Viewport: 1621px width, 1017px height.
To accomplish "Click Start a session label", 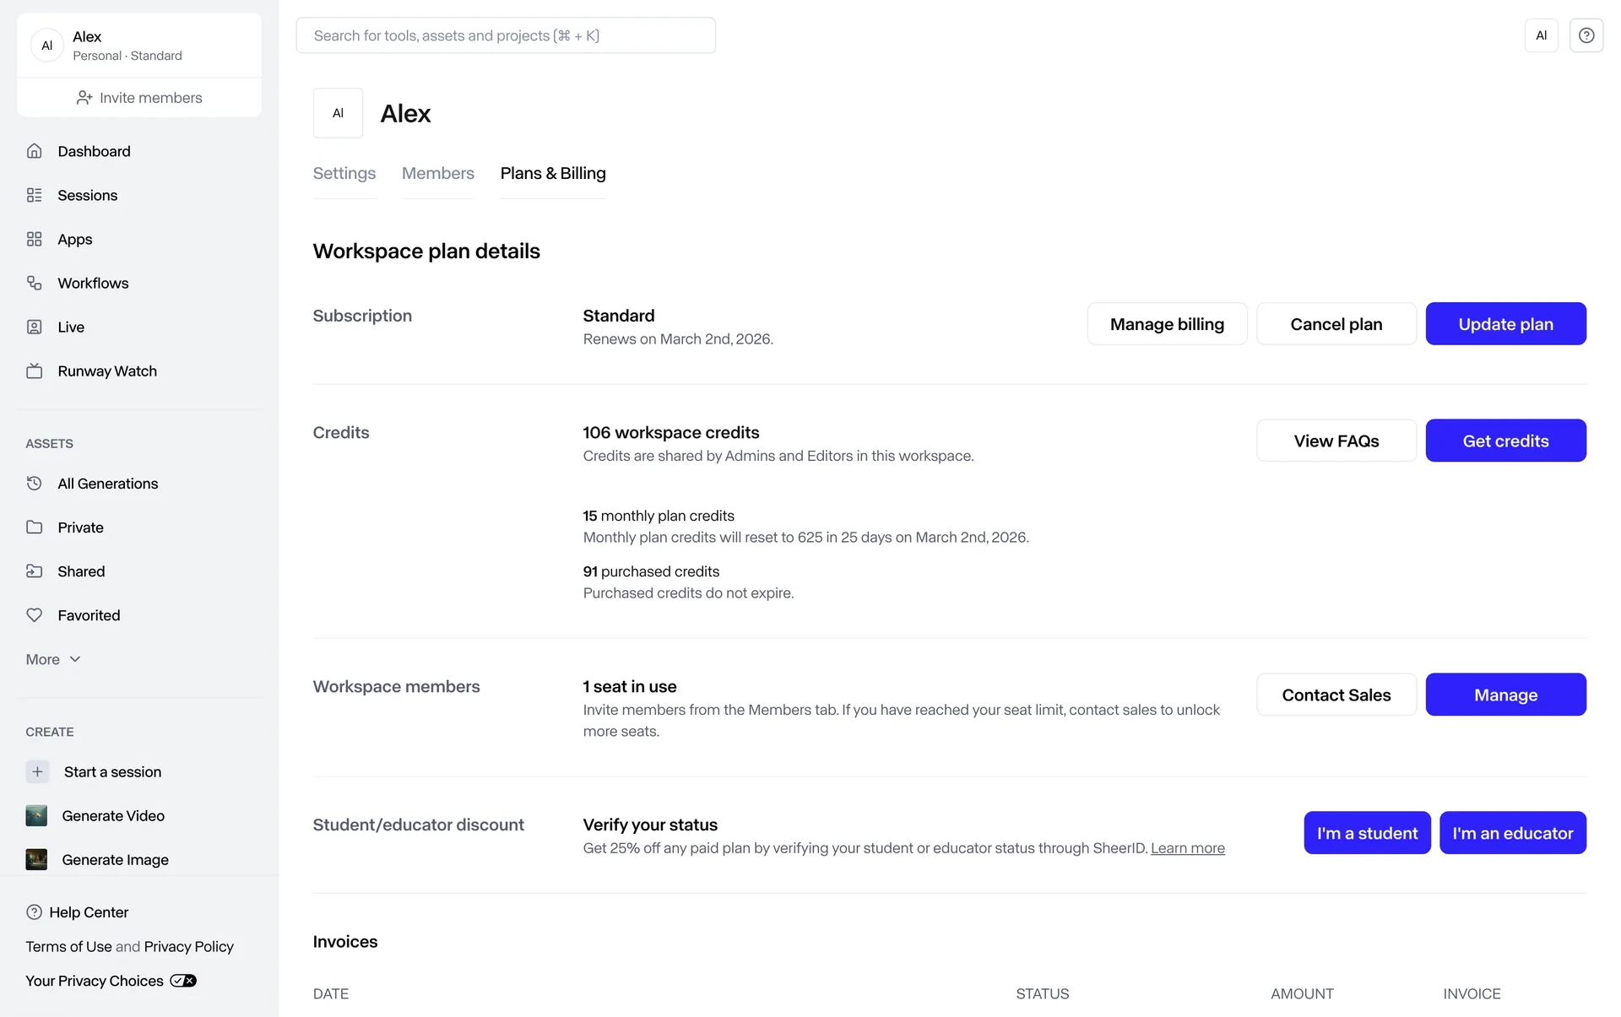I will (x=112, y=771).
